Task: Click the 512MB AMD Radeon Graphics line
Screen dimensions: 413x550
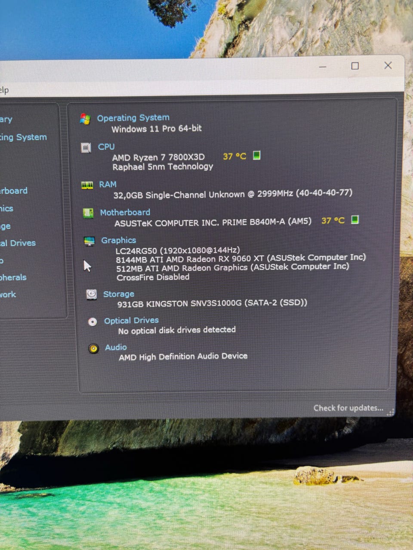Action: click(233, 267)
